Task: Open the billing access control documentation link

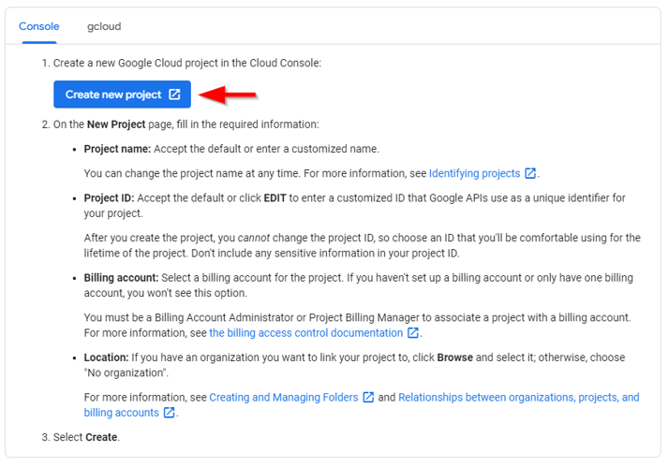Action: click(x=305, y=333)
